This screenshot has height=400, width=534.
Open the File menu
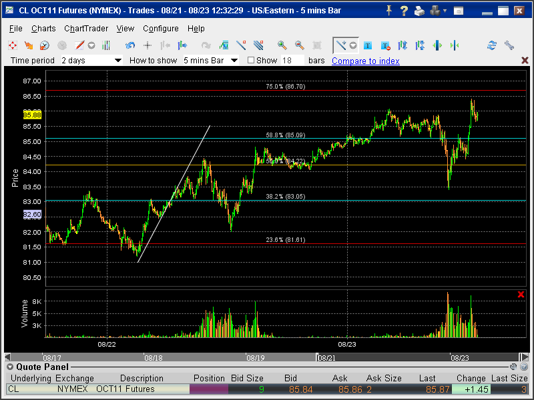[15, 29]
